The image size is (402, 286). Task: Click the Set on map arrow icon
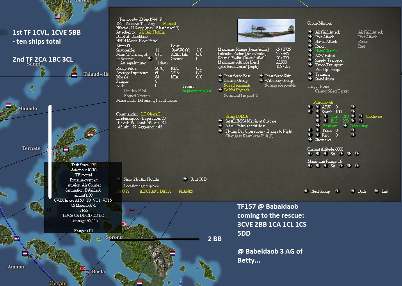pos(345,126)
